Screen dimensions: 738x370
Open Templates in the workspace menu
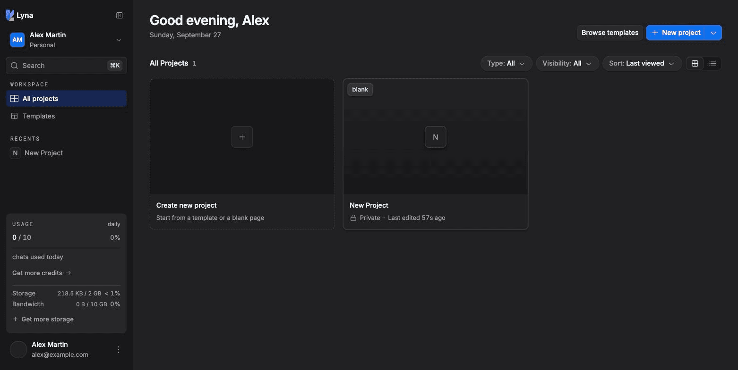[x=66, y=116]
